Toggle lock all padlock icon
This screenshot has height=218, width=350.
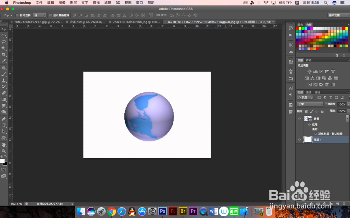pyautogui.click(x=322, y=111)
